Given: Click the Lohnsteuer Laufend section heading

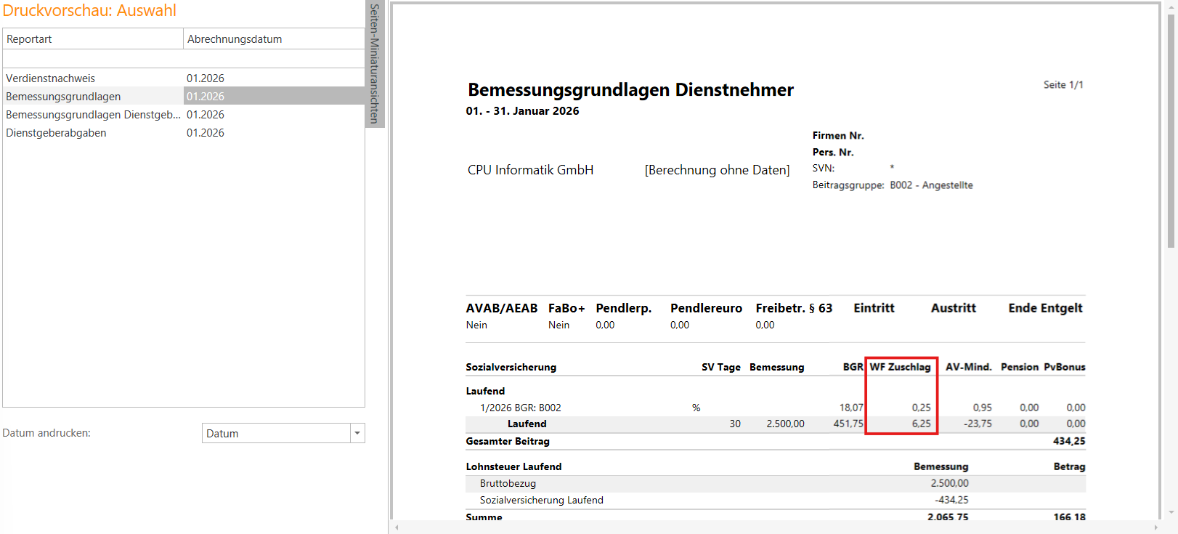Looking at the screenshot, I should [x=513, y=466].
